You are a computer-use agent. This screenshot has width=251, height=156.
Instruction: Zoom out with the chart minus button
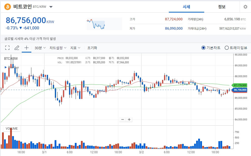point(123,119)
